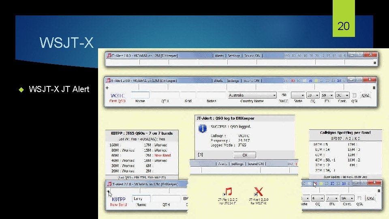Click the small square grip in the bottom-right window
This screenshot has height=219, width=389.
[379, 191]
